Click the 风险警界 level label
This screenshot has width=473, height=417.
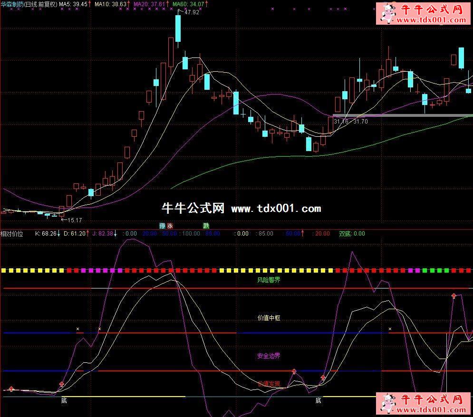[x=269, y=280]
